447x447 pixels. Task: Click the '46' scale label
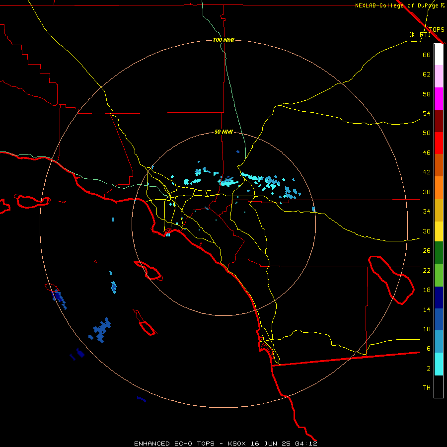click(427, 152)
